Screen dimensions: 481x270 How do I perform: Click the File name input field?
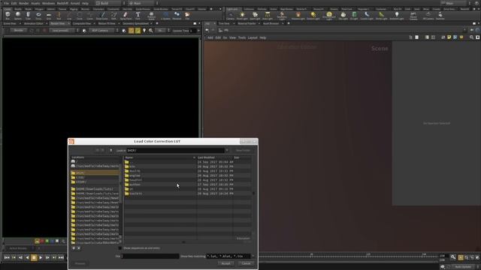point(150,256)
